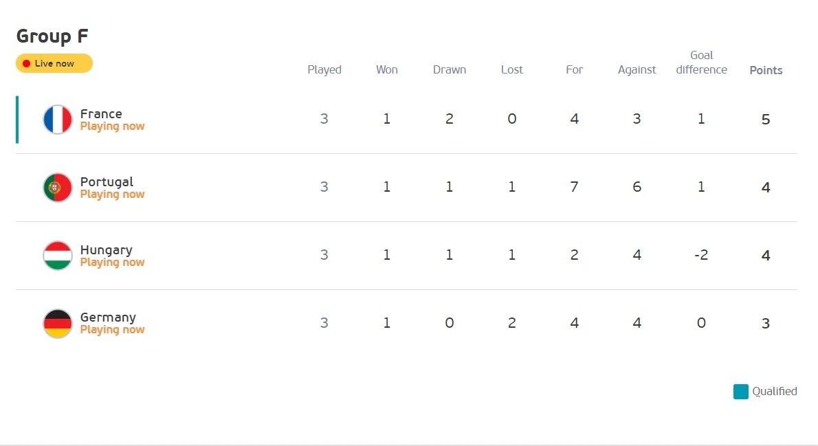Viewport: 818px width, 446px height.
Task: Open the Hungary team link
Action: point(107,250)
